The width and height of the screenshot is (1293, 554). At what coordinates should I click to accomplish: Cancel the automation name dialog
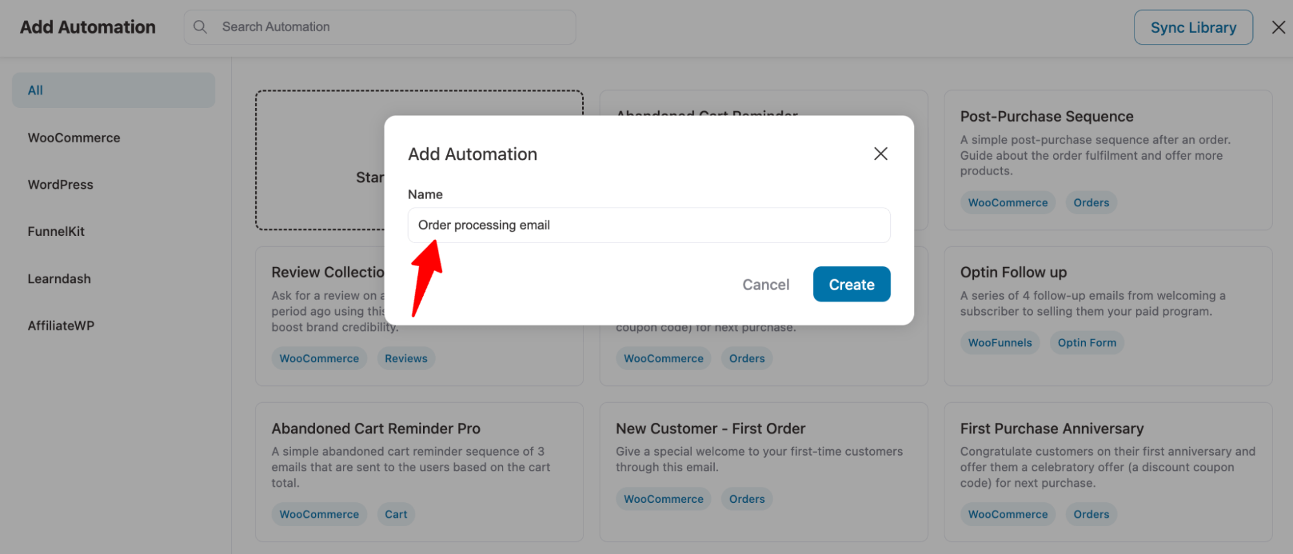click(766, 284)
